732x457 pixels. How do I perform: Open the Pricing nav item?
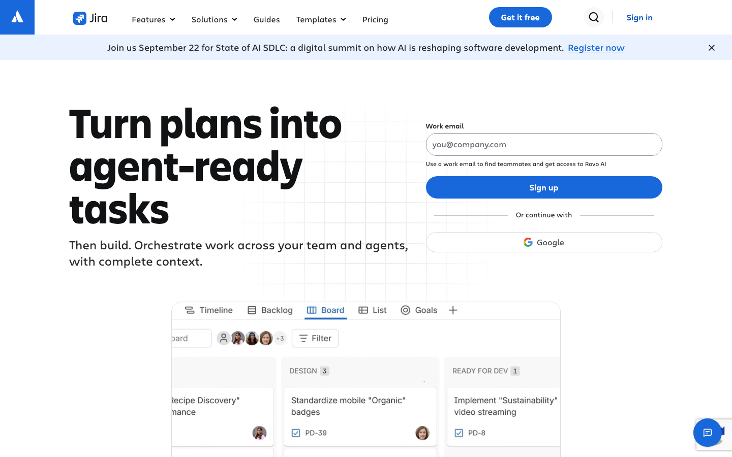[375, 19]
